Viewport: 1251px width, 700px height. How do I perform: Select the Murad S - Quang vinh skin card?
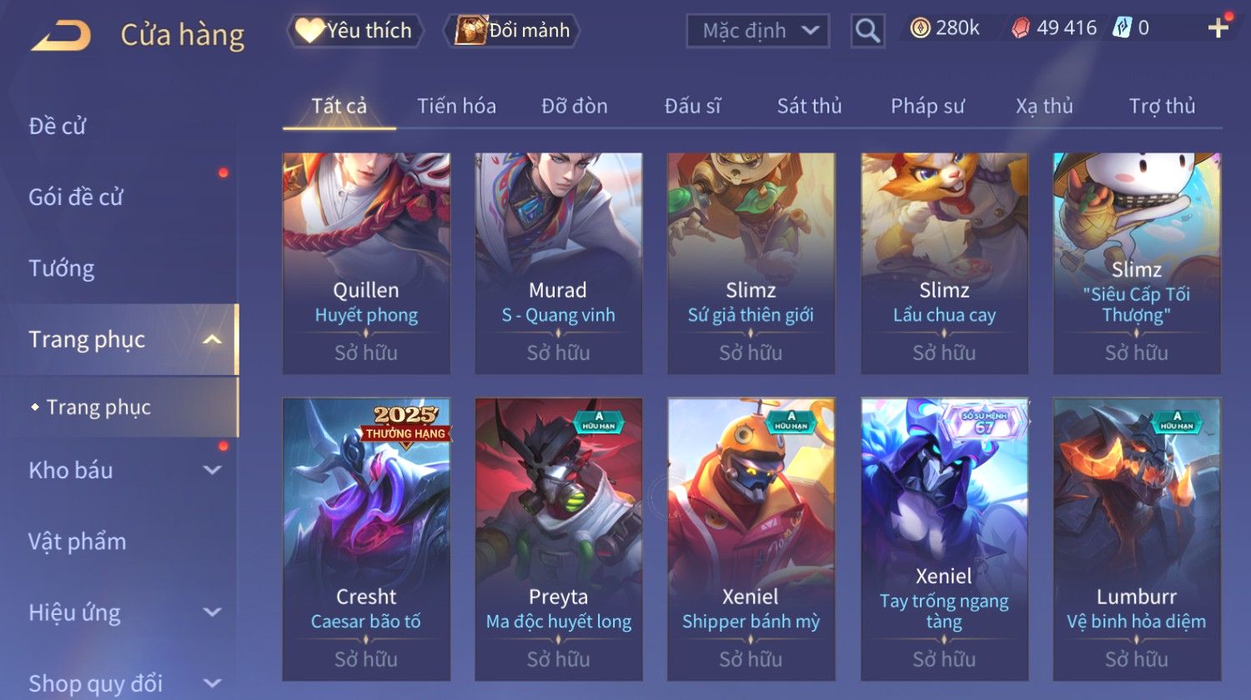point(559,263)
